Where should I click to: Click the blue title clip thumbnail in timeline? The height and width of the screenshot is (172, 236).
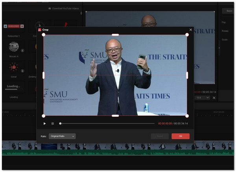[49, 146]
